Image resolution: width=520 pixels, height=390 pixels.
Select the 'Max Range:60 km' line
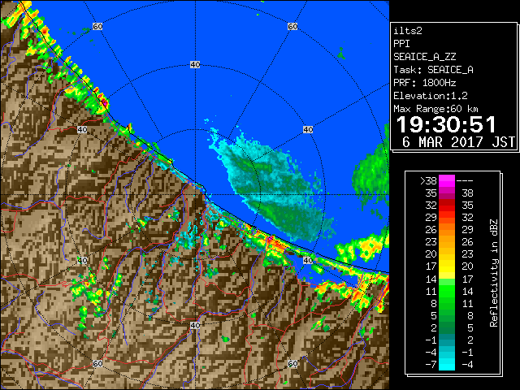pyautogui.click(x=435, y=109)
